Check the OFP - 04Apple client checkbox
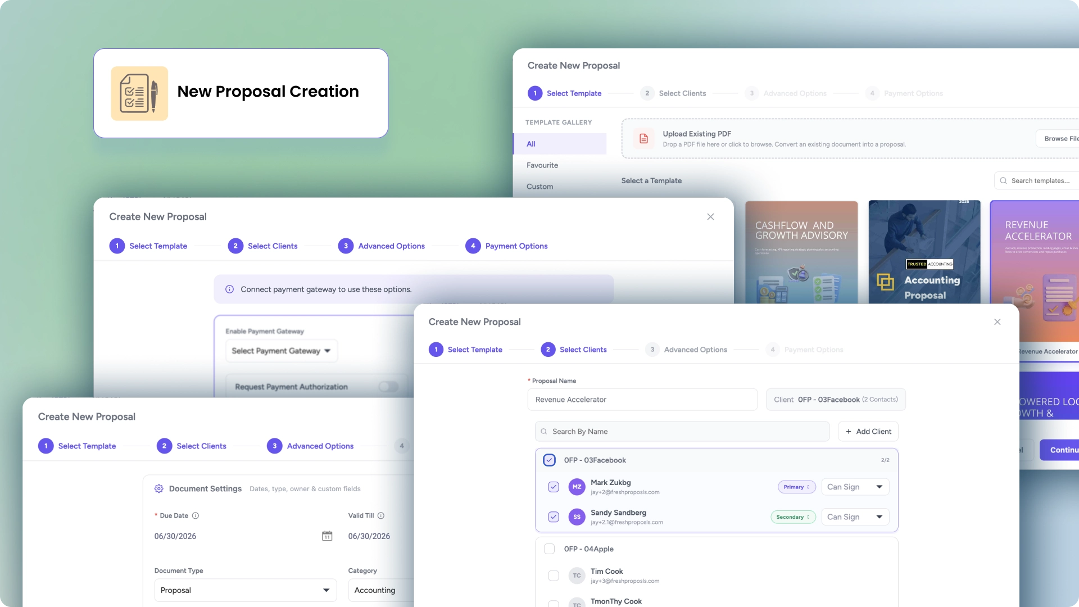1079x607 pixels. click(x=549, y=549)
